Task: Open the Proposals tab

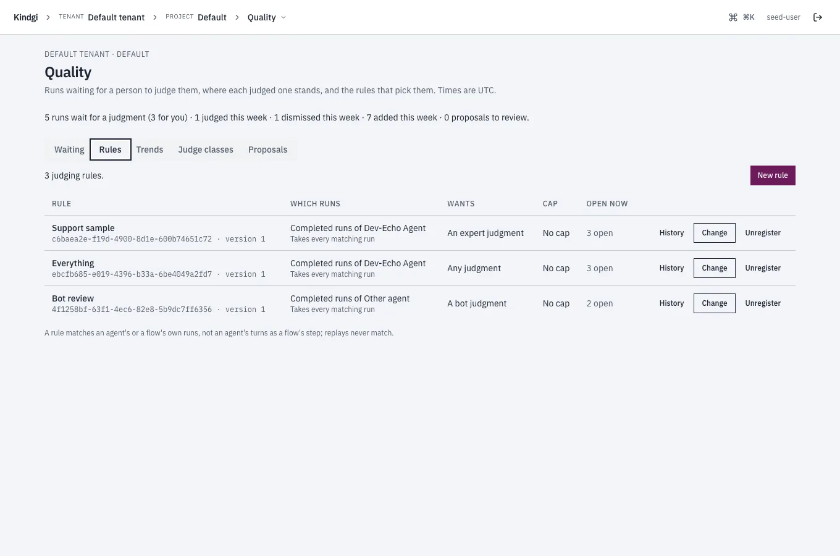Action: pyautogui.click(x=267, y=150)
